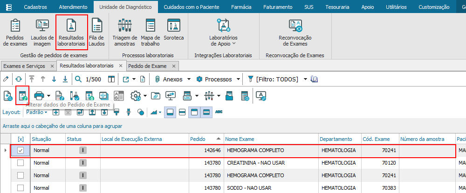
Task: Sort by Nome Exame column header
Action: [x=271, y=139]
